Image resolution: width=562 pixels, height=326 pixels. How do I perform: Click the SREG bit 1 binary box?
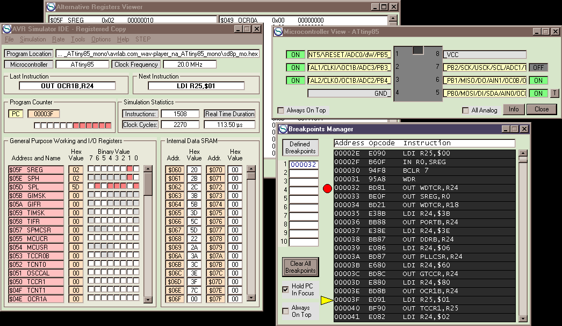(129, 169)
